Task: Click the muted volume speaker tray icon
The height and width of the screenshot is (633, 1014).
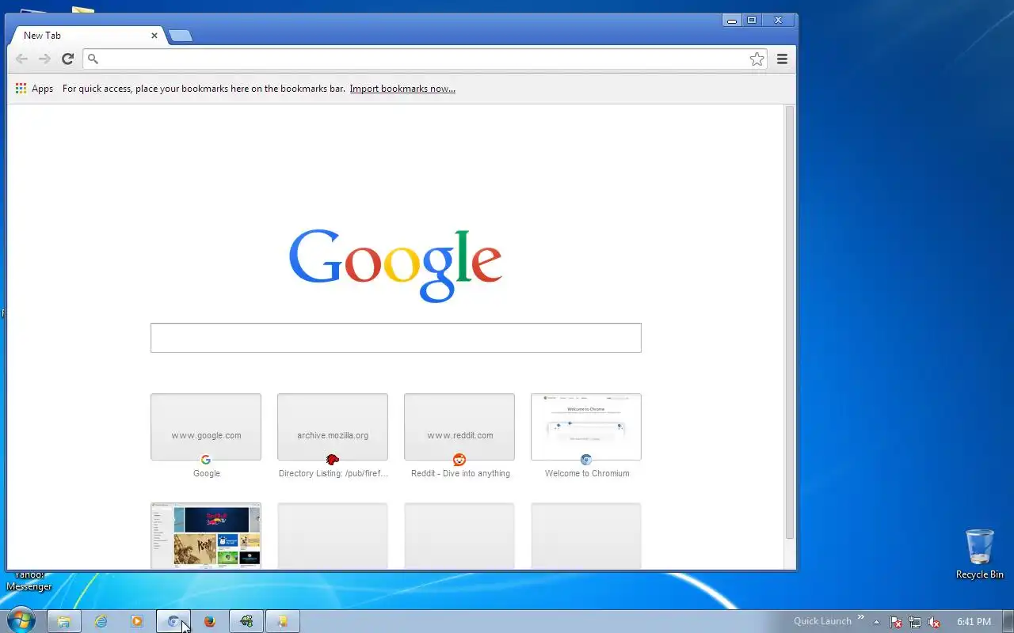Action: pyautogui.click(x=934, y=622)
